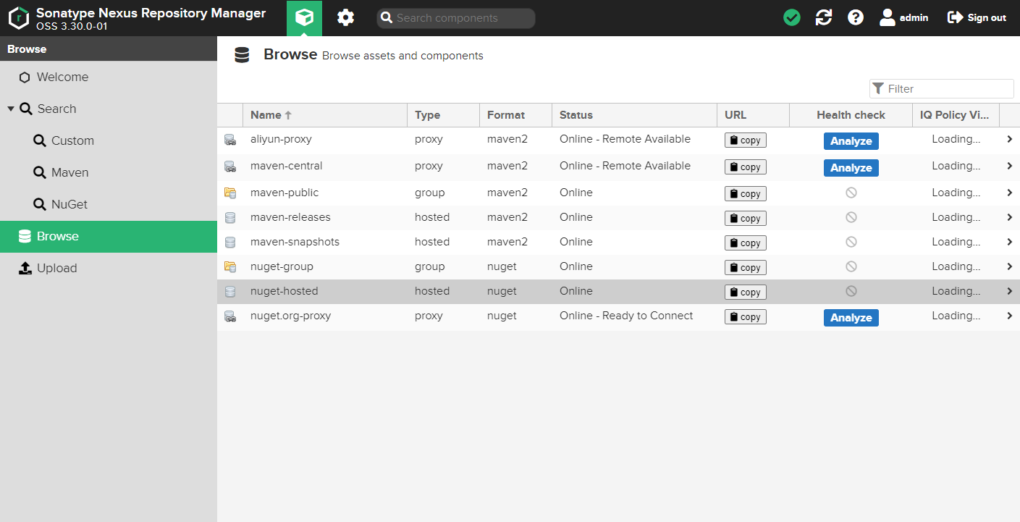Expand the aliyun-proxy repository row
Viewport: 1020px width, 522px height.
coord(1009,140)
